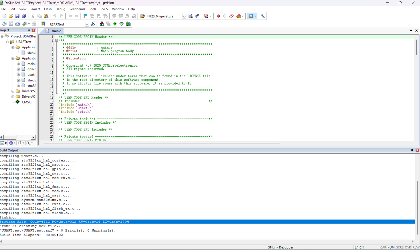Close the Project panel with red X
This screenshot has height=250, width=420.
[33, 30]
